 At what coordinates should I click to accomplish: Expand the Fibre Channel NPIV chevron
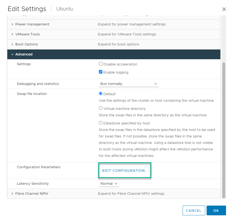point(12,194)
